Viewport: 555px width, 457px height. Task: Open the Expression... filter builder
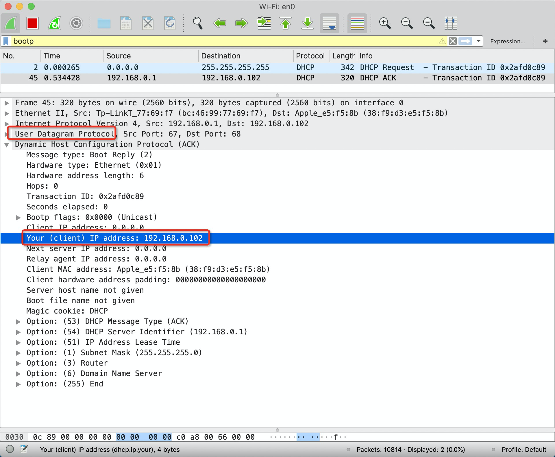[x=507, y=41]
